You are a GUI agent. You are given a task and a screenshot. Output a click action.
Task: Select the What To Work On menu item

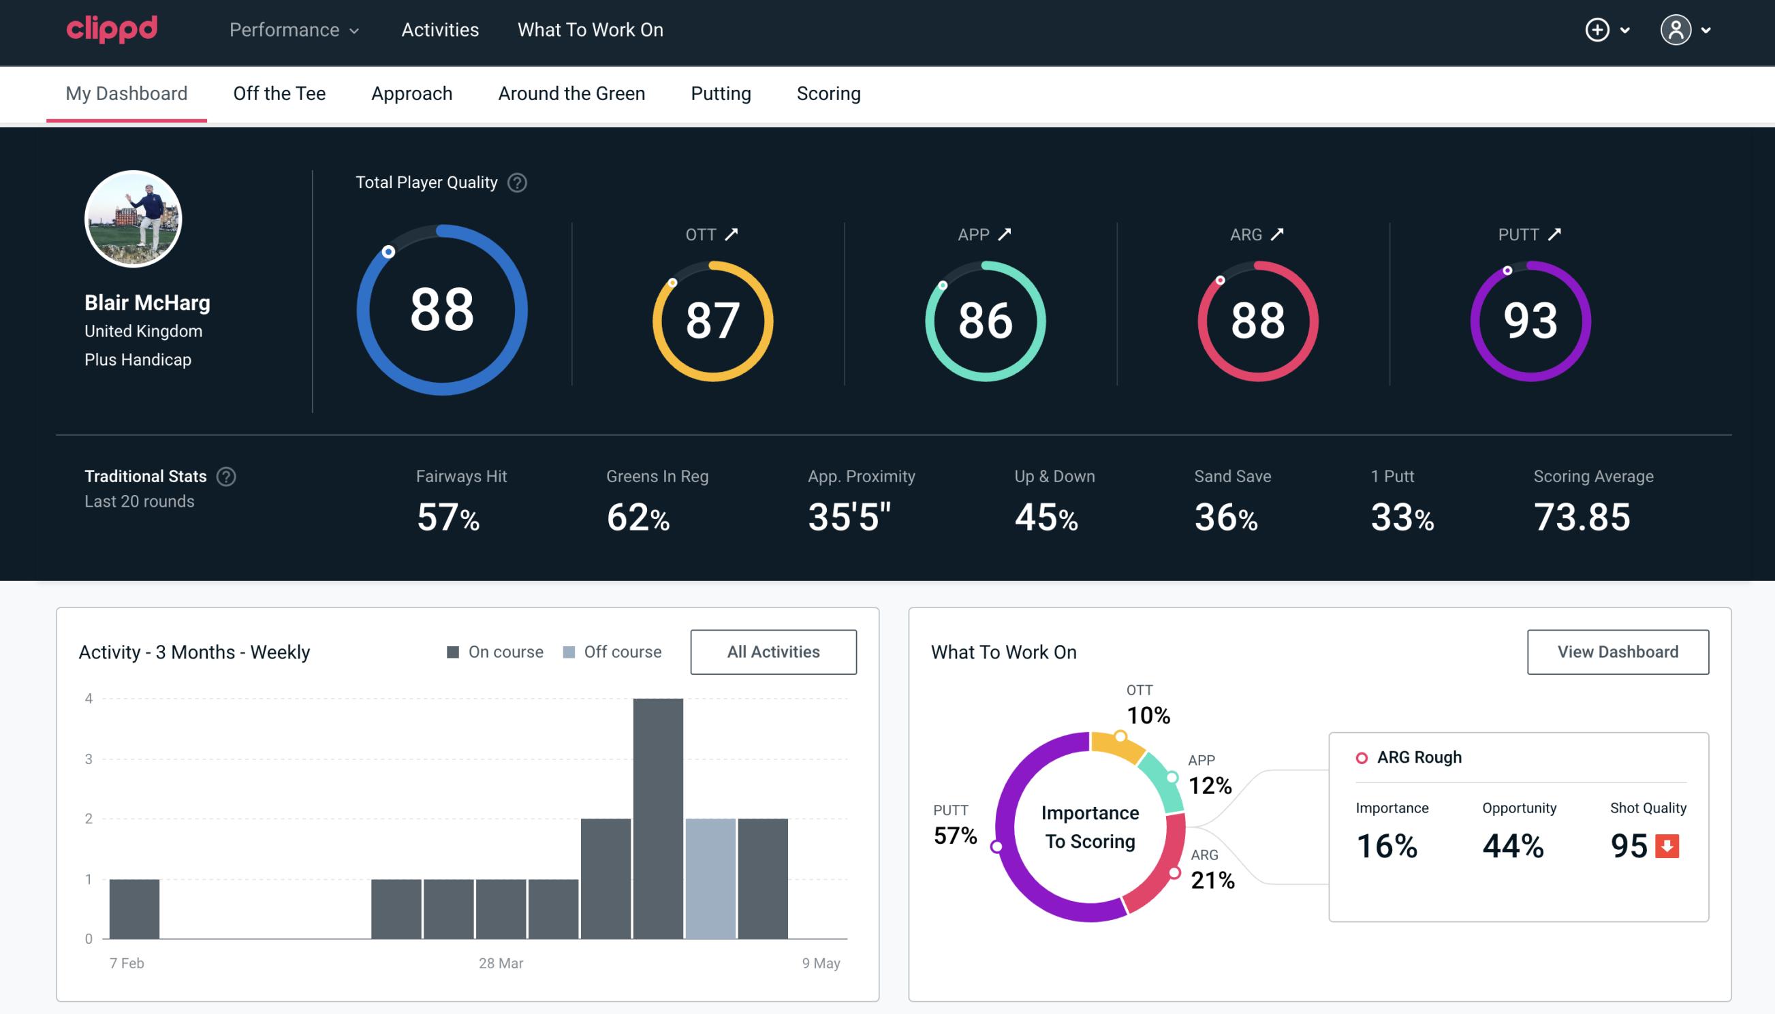(590, 31)
